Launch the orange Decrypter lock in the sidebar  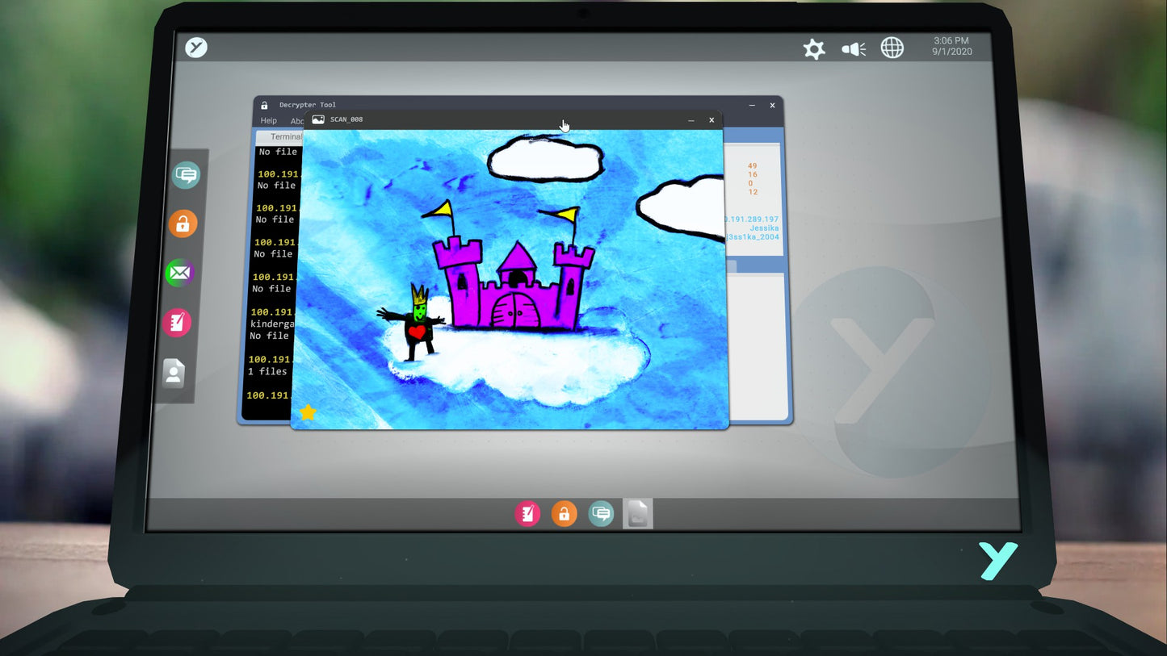coord(183,224)
